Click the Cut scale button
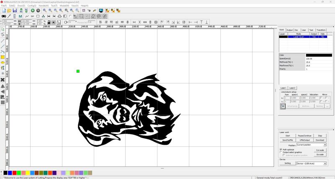The height and width of the screenshot is (179, 335). (320, 150)
